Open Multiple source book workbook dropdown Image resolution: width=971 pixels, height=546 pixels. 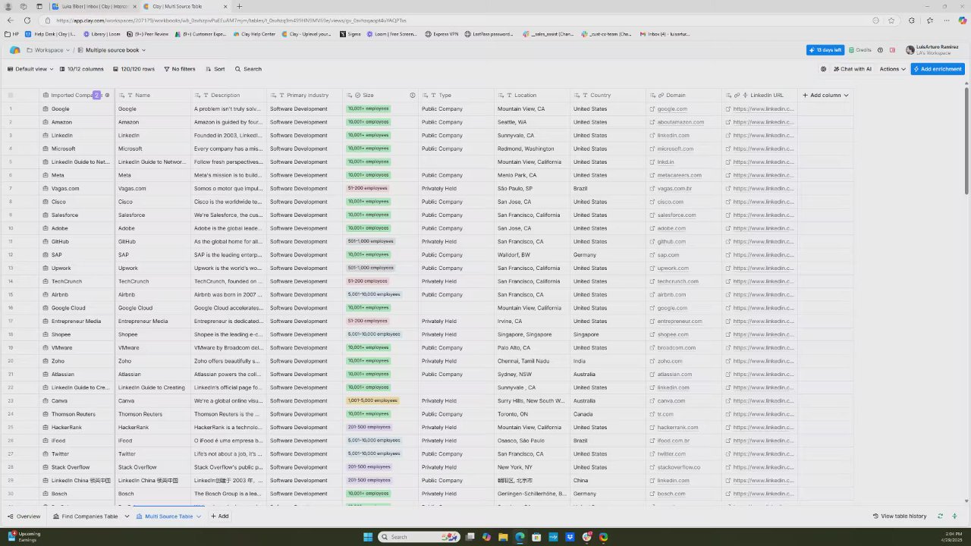(x=143, y=50)
